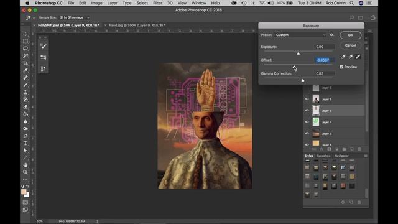Pick the set black point eyedropper
The height and width of the screenshot is (224, 398).
coord(343,57)
